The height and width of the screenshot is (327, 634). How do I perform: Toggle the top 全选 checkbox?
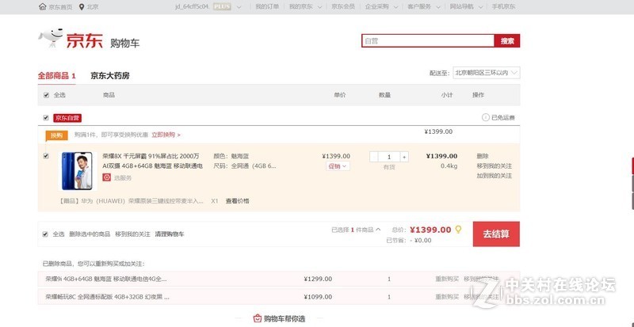pyautogui.click(x=46, y=95)
